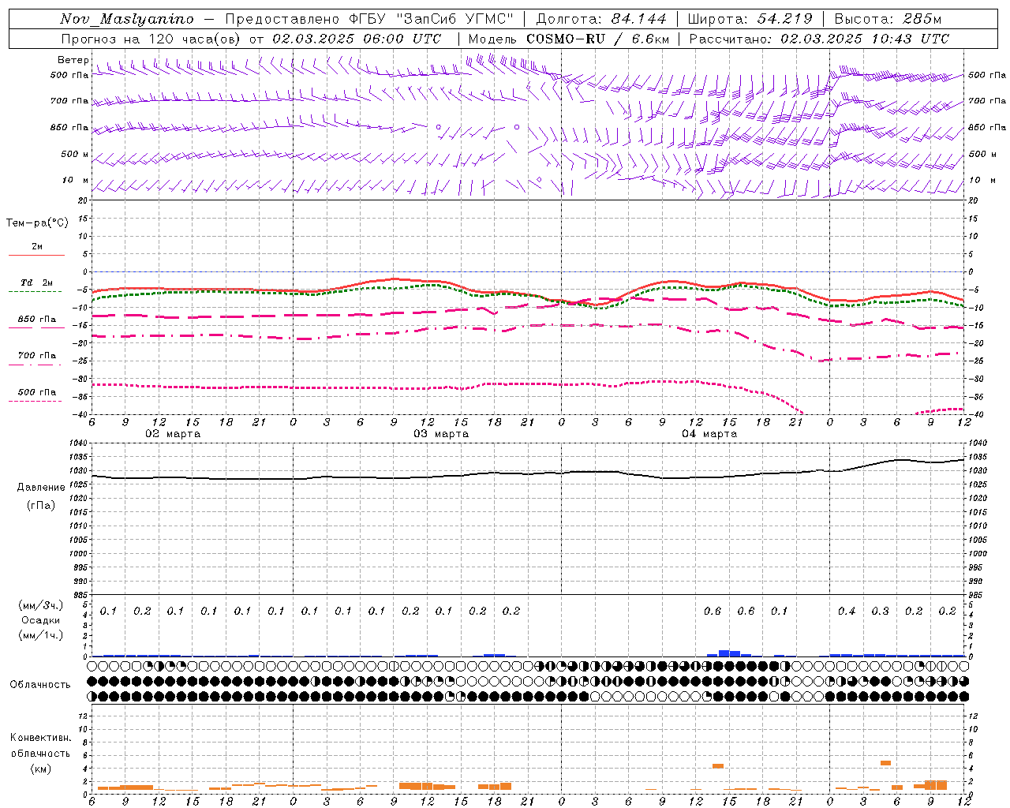The height and width of the screenshot is (808, 1010).
Task: Click the 02 марта date label
Action: pos(173,434)
